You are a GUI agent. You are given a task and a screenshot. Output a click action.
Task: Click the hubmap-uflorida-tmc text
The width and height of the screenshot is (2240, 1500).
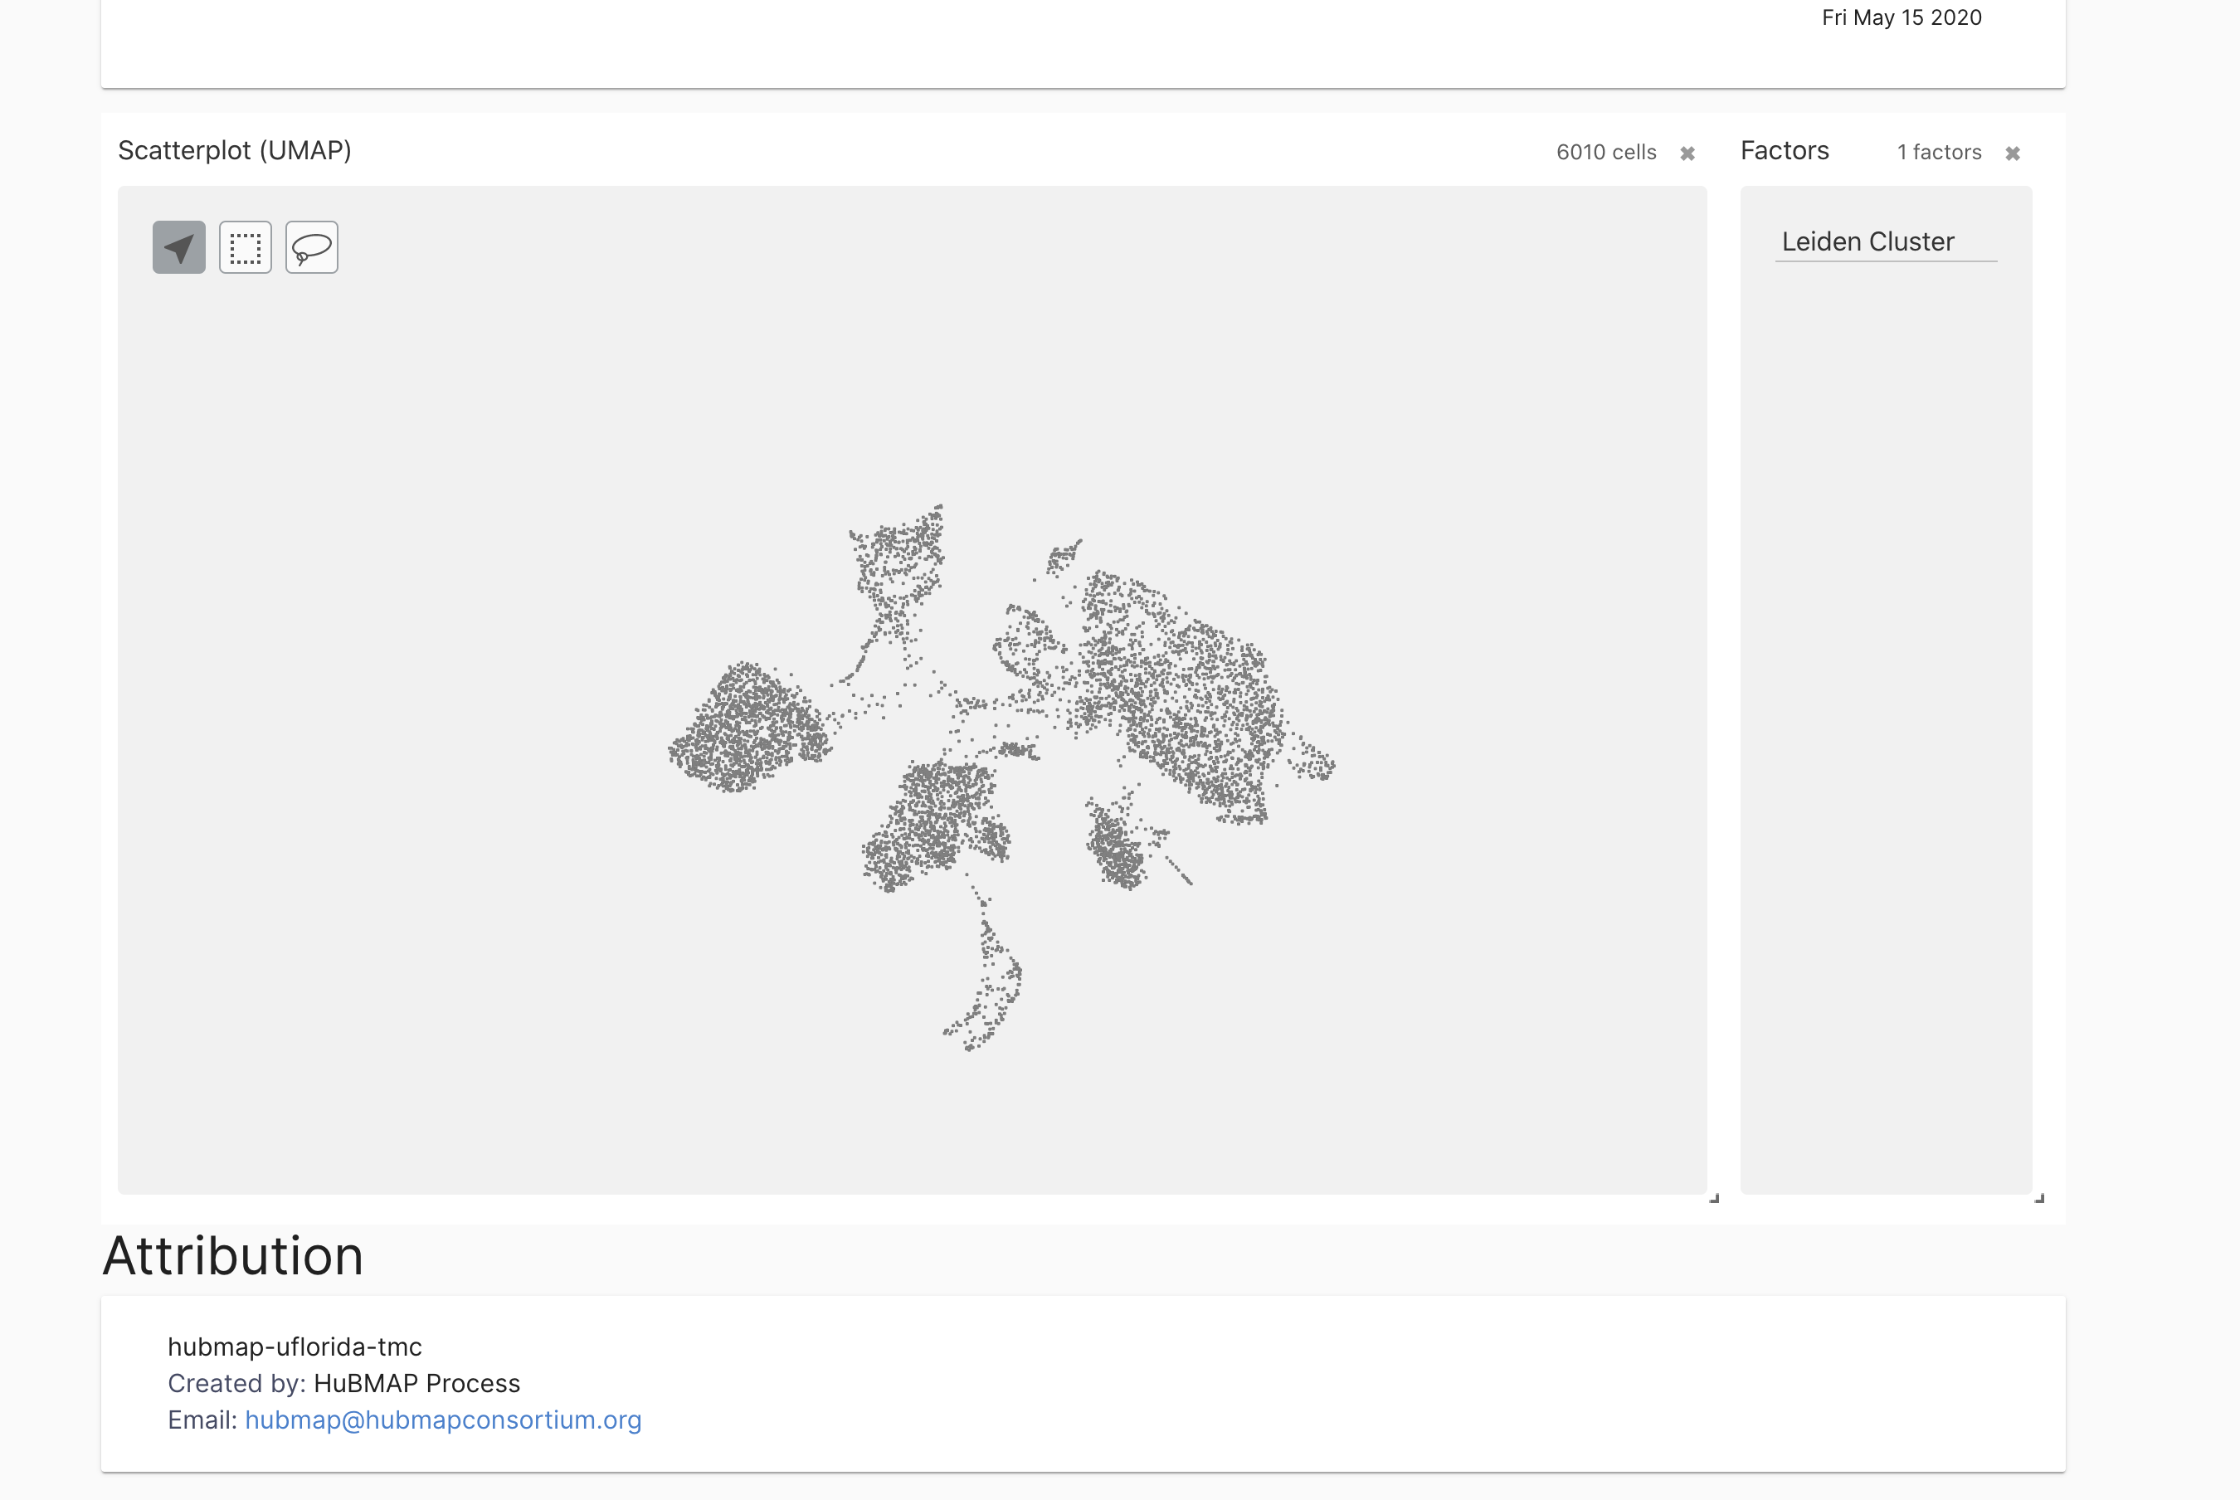[295, 1347]
